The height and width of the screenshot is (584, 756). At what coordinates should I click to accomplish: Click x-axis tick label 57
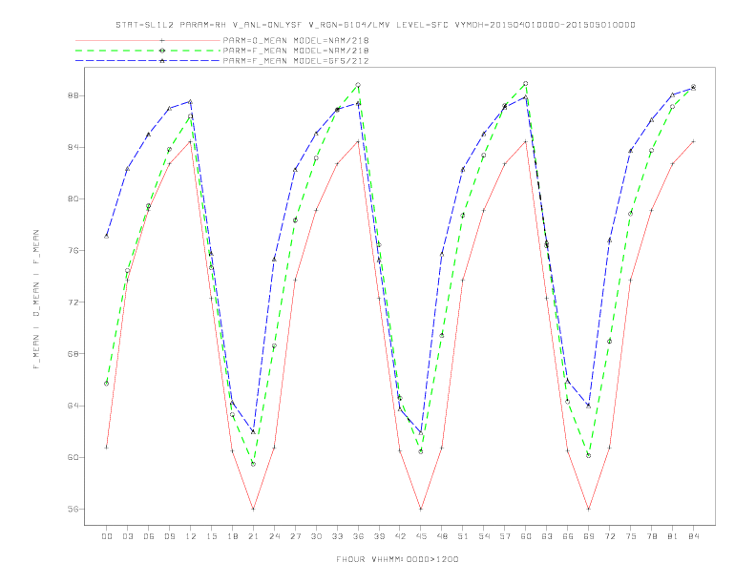pos(505,536)
